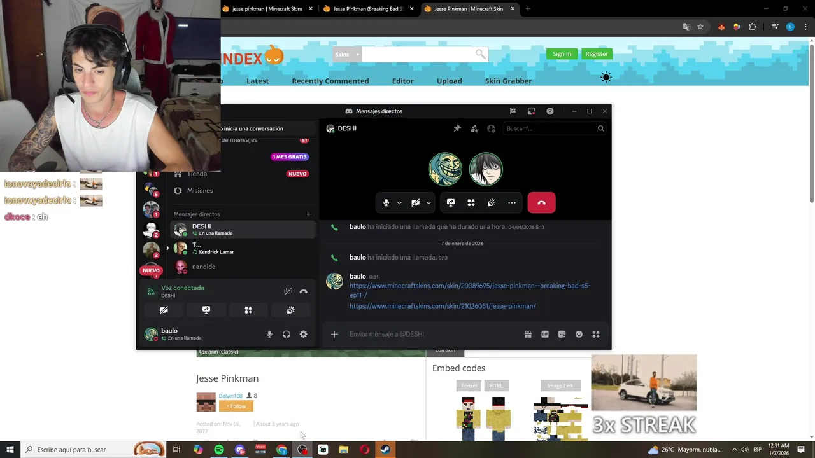Deafen with headphones icon in user panel
Image resolution: width=815 pixels, height=458 pixels.
tap(287, 334)
